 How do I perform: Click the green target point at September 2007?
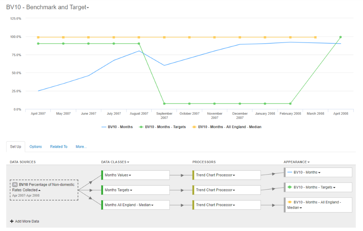coord(164,104)
